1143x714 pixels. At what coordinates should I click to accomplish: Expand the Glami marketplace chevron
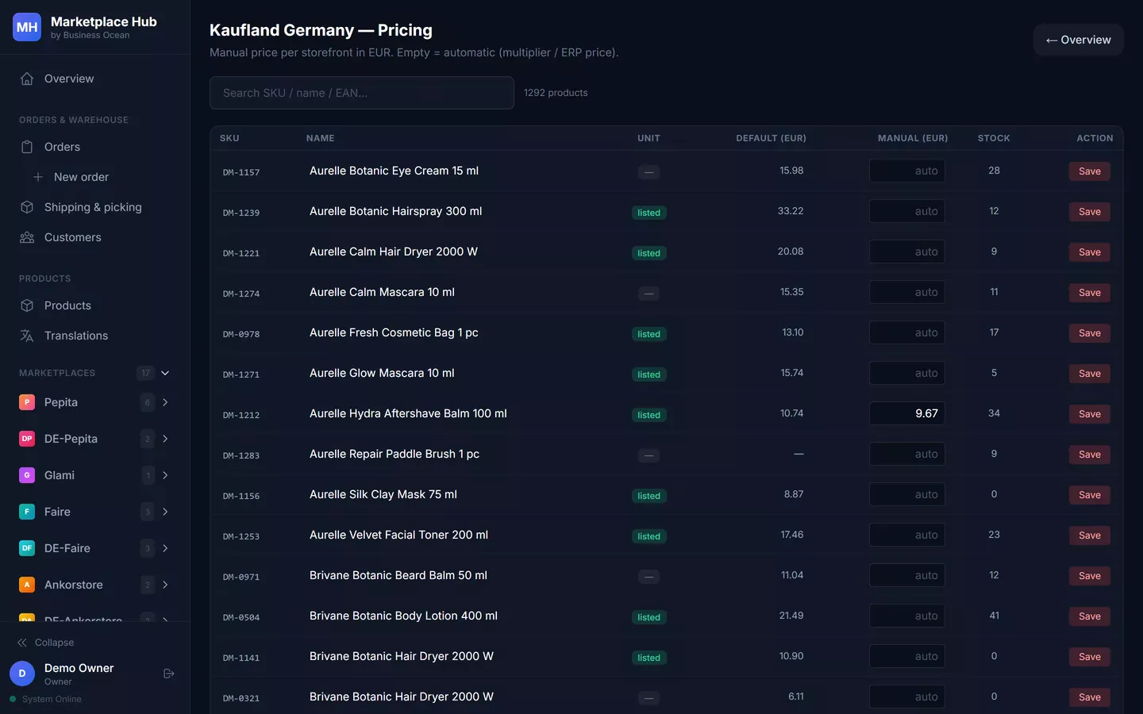(x=165, y=475)
